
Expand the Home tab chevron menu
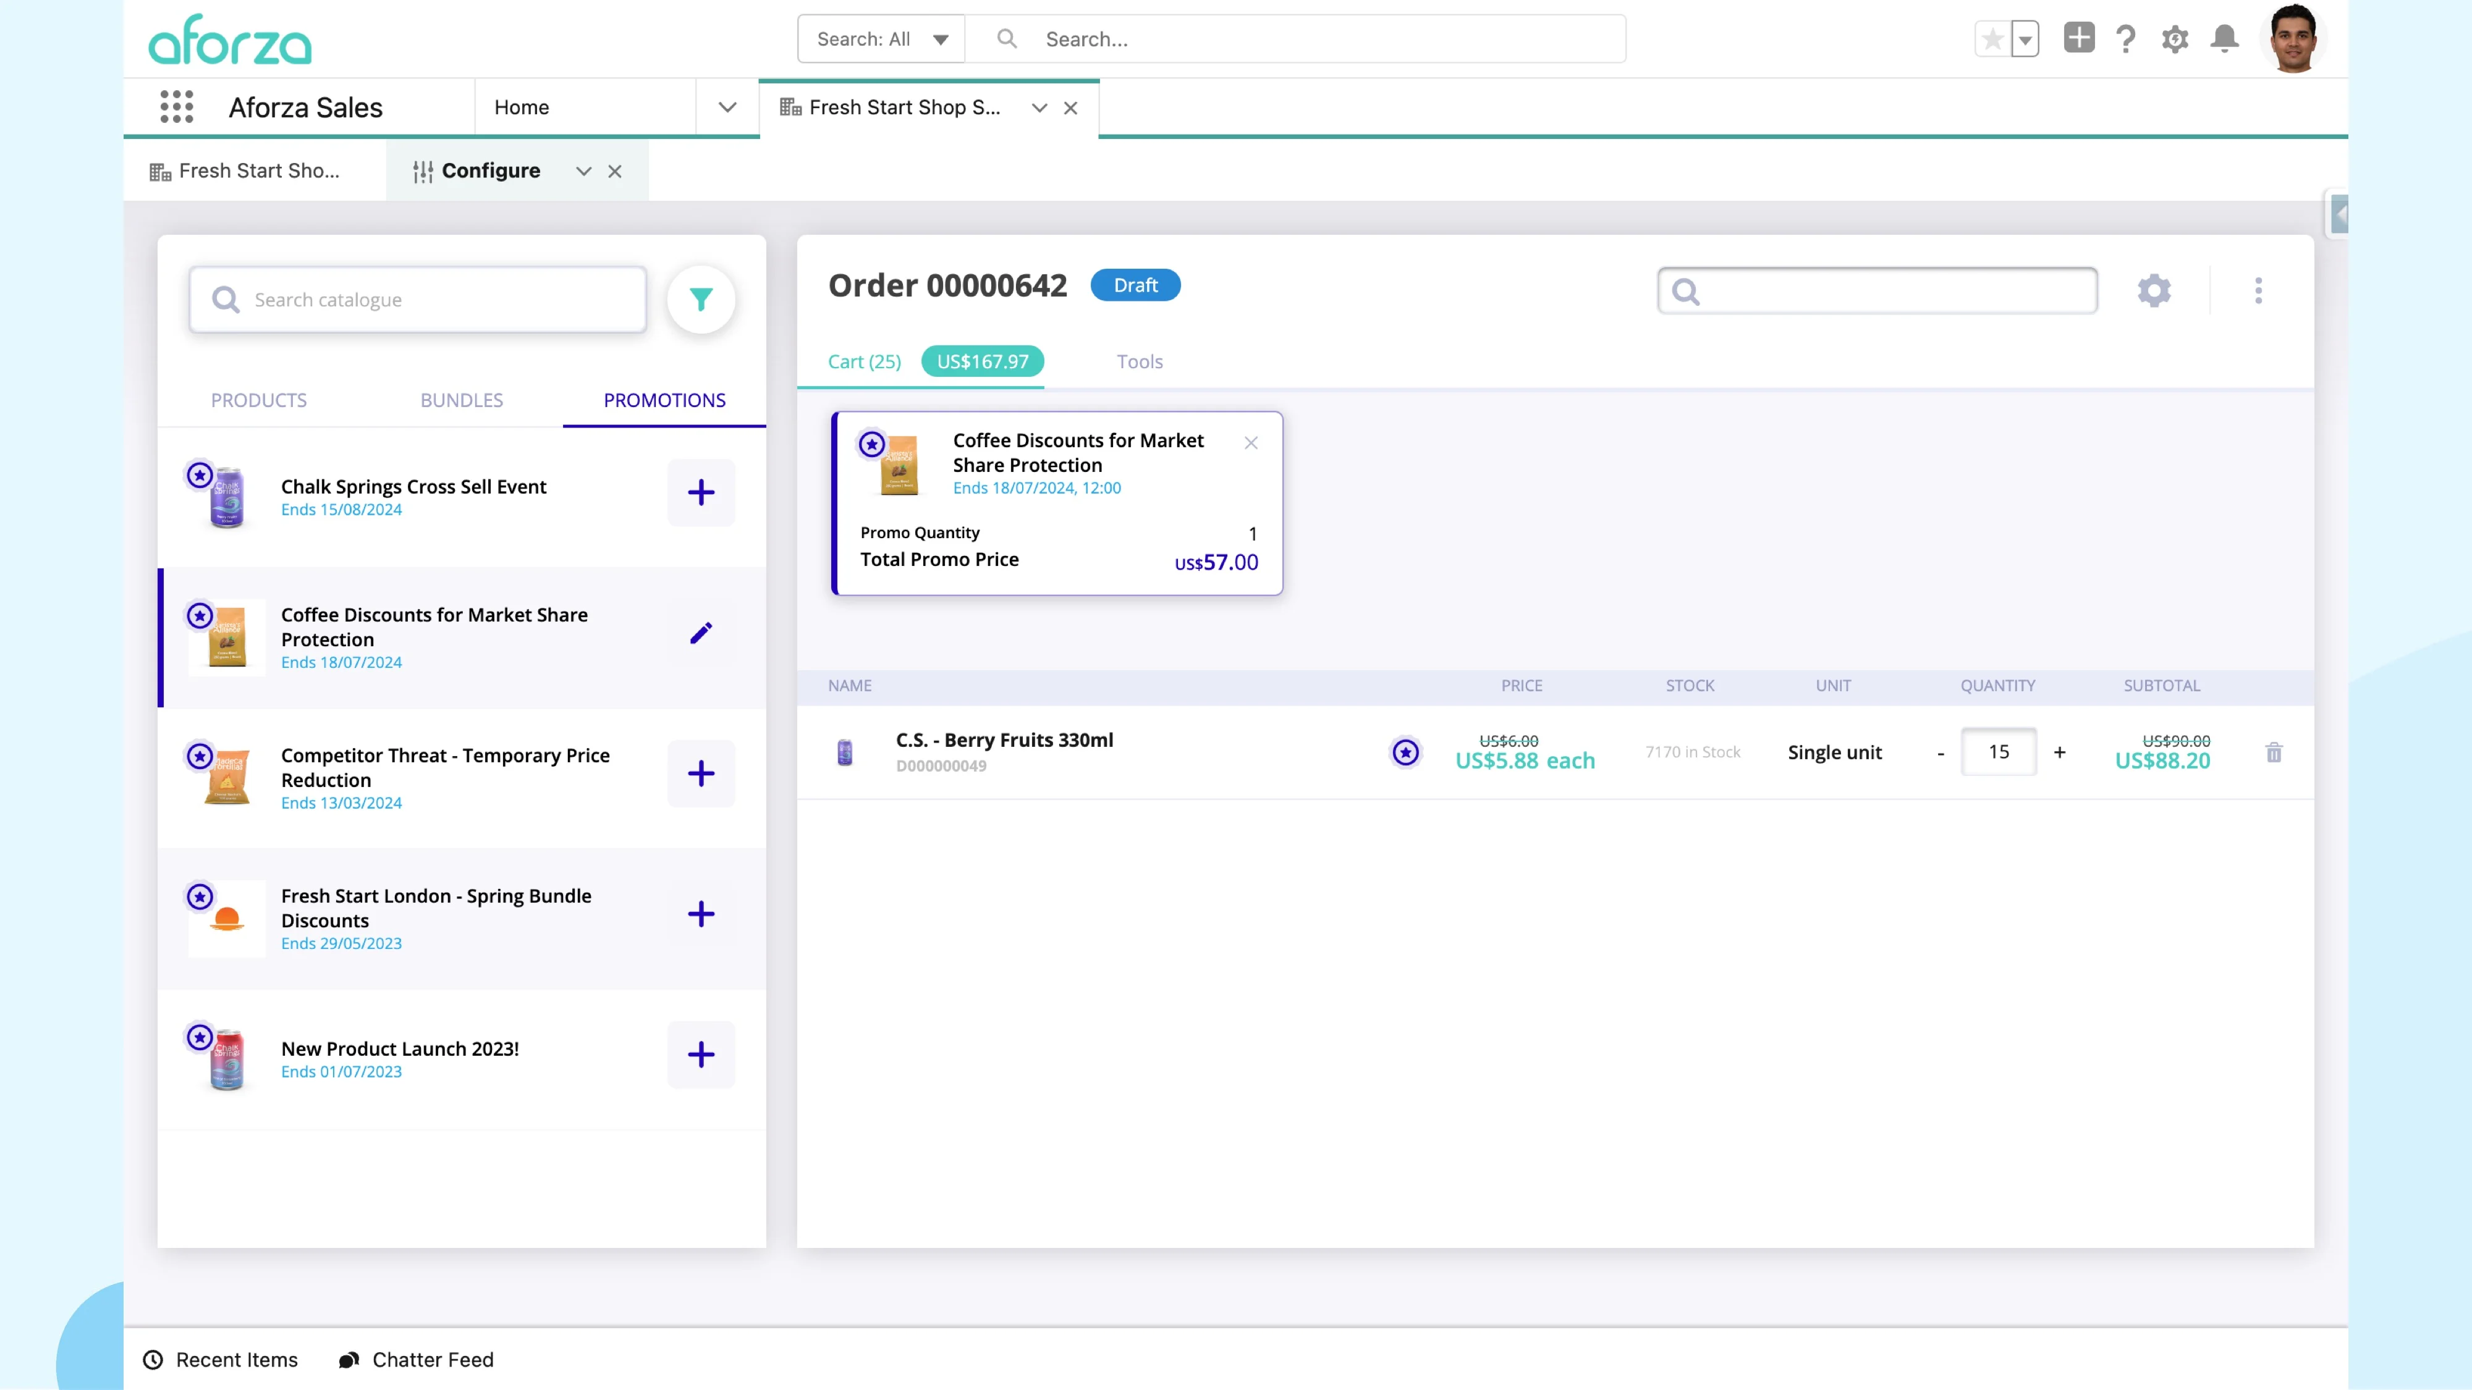coord(727,107)
